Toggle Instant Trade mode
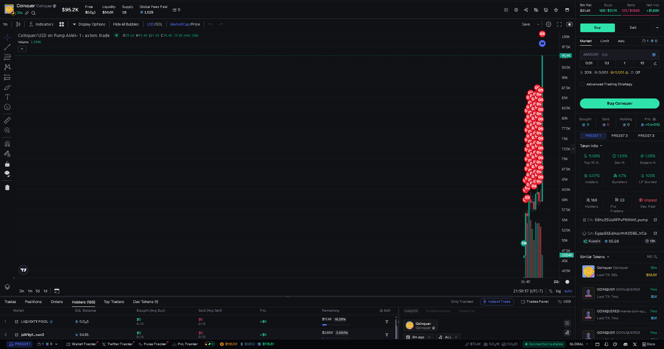The image size is (664, 349). [497, 301]
